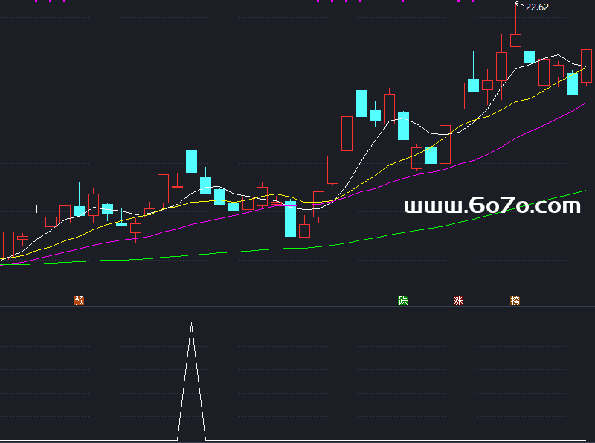Viewport: 595px width, 443px height.
Task: Click the red 涨 marker icon
Action: pyautogui.click(x=458, y=301)
